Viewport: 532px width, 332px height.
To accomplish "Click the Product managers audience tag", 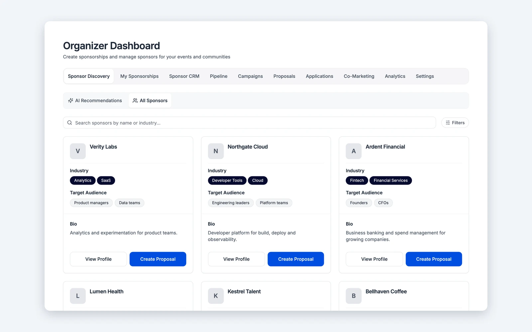I will point(91,203).
